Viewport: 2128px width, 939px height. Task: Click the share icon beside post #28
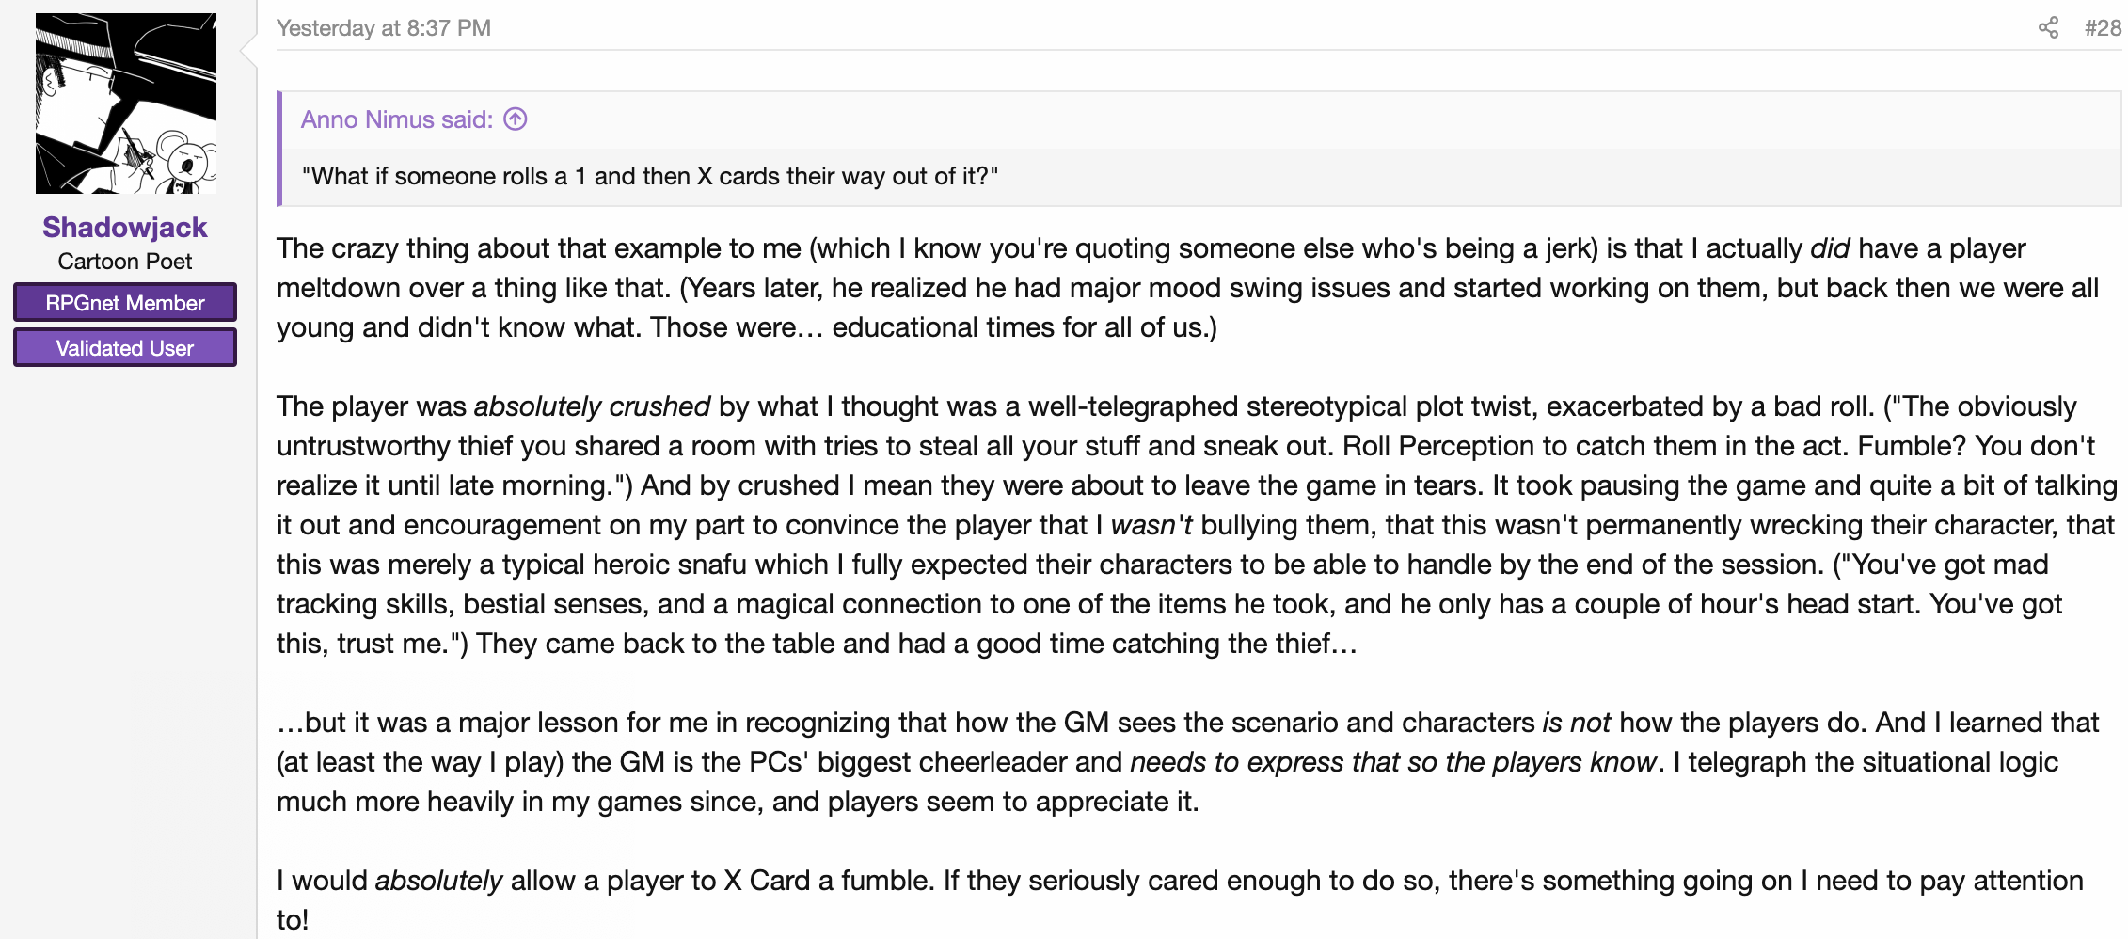coord(2048,27)
